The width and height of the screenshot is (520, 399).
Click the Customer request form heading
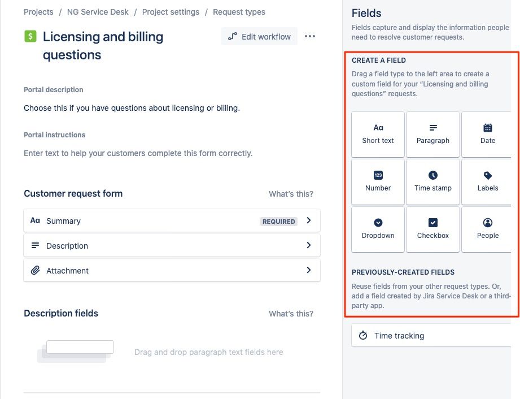[73, 193]
